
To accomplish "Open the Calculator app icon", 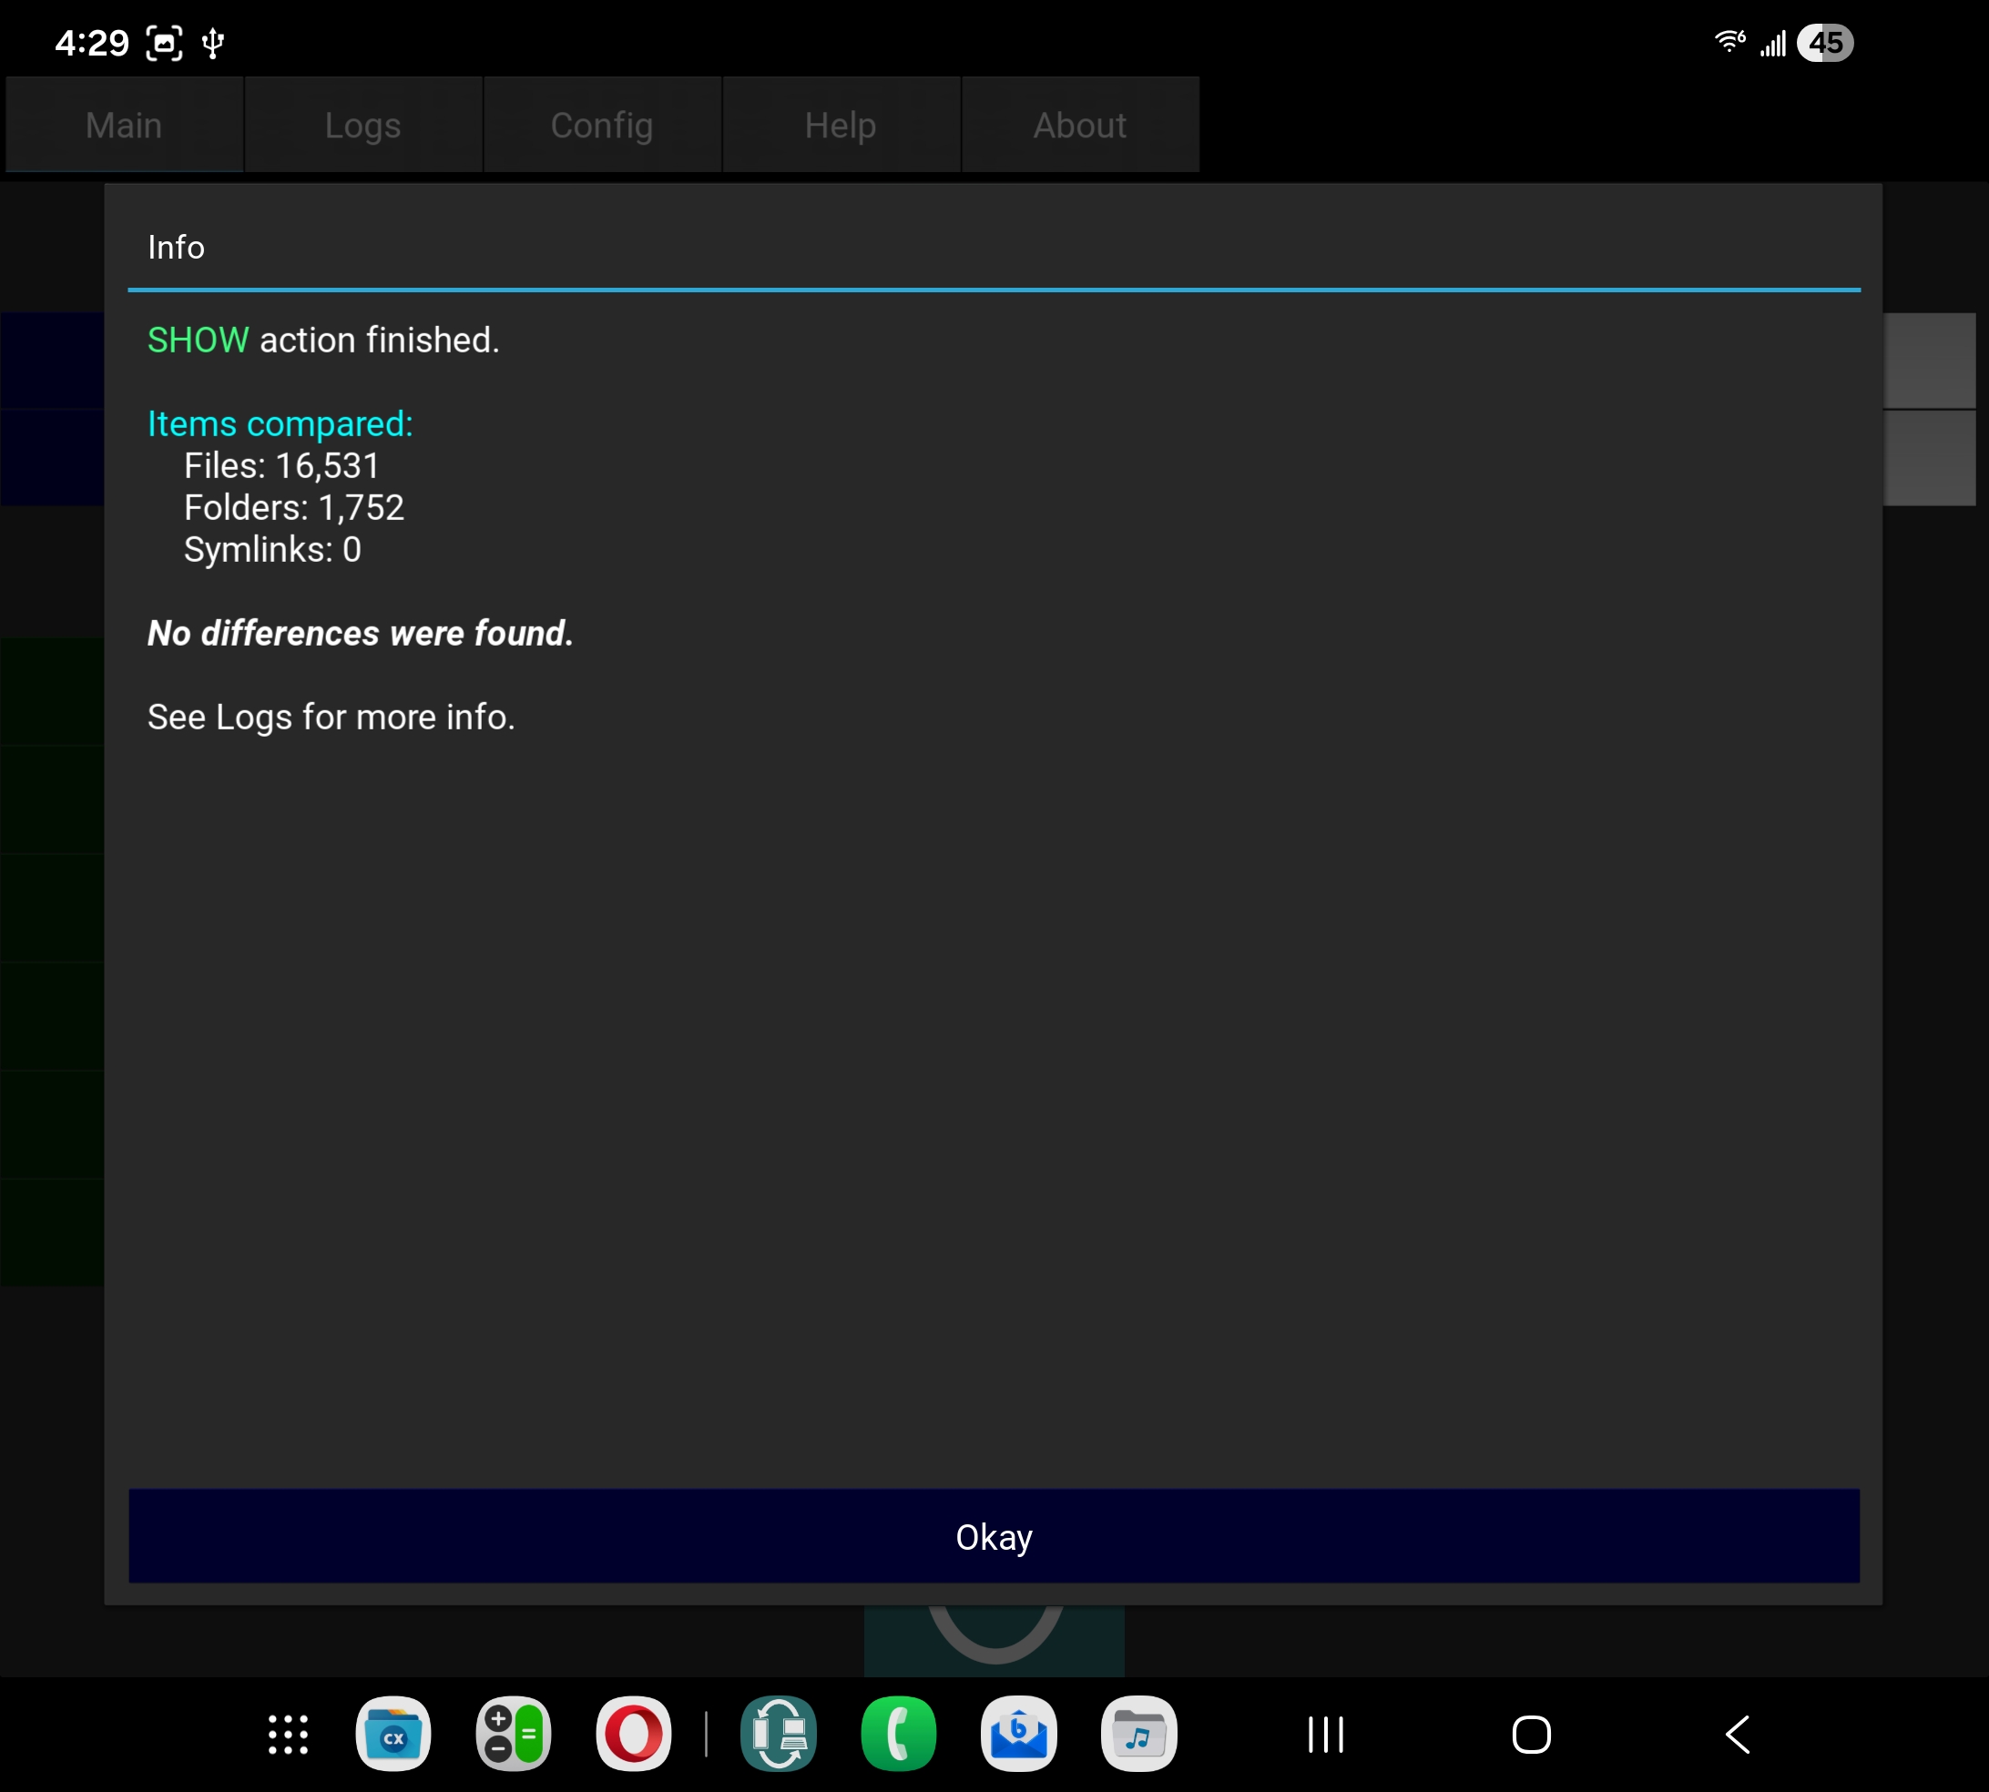I will point(513,1734).
